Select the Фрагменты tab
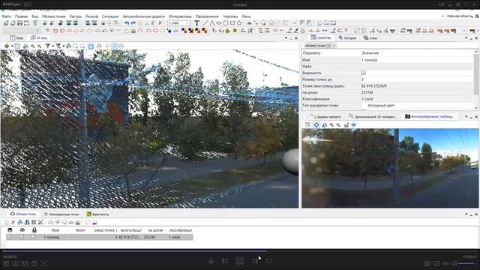 point(97,214)
